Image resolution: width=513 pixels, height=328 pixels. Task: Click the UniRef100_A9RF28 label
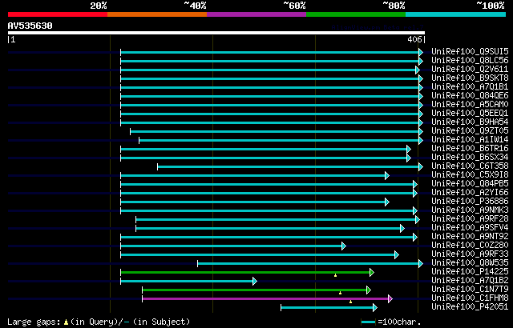click(x=470, y=219)
